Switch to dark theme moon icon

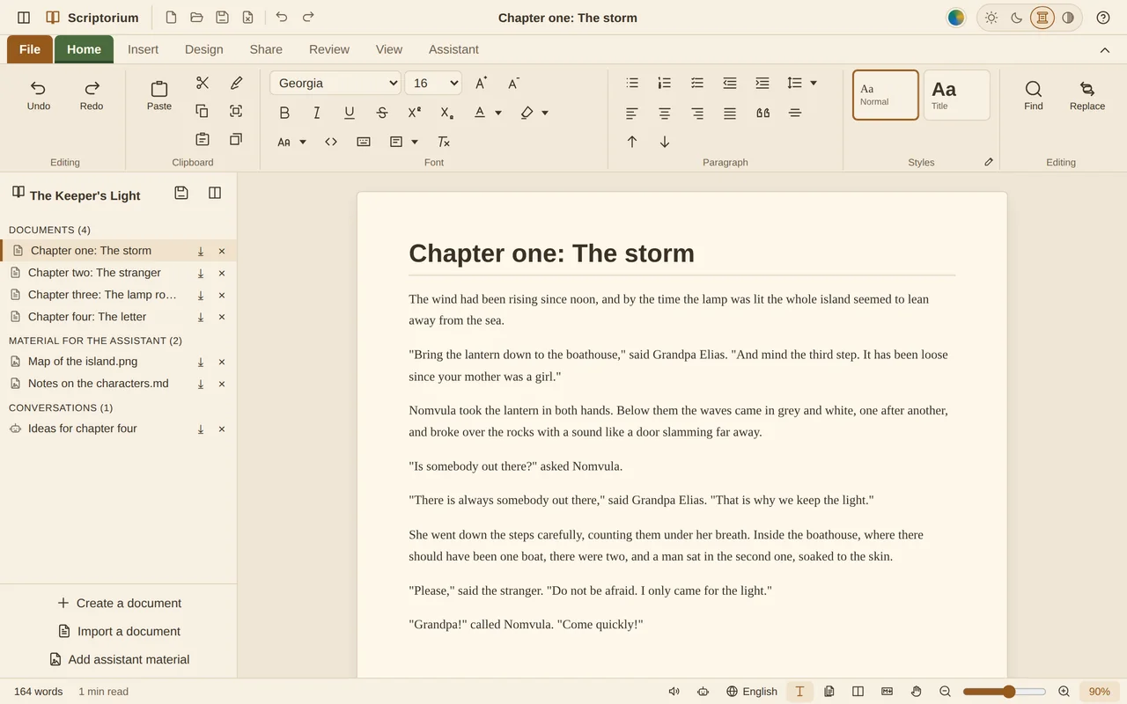pos(1017,18)
